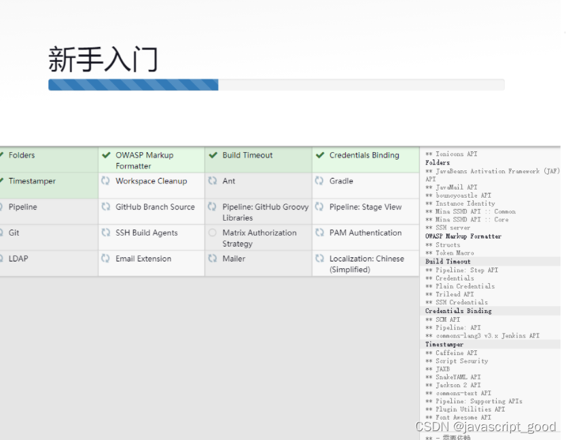Click the Ionicons API log line
566x440 pixels.
pos(451,154)
